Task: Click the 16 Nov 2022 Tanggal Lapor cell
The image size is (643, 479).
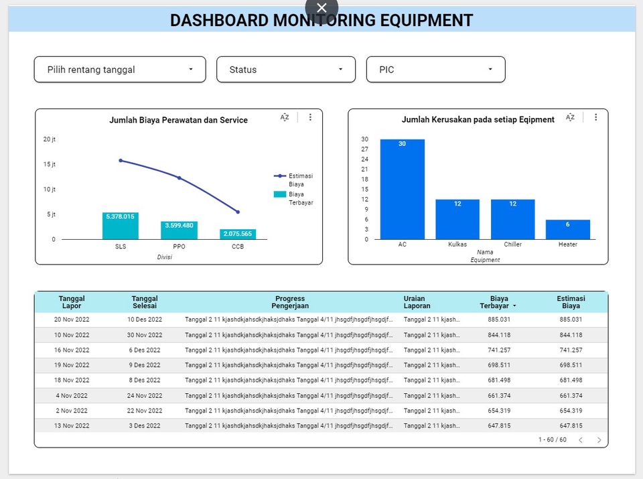Action: coord(72,350)
